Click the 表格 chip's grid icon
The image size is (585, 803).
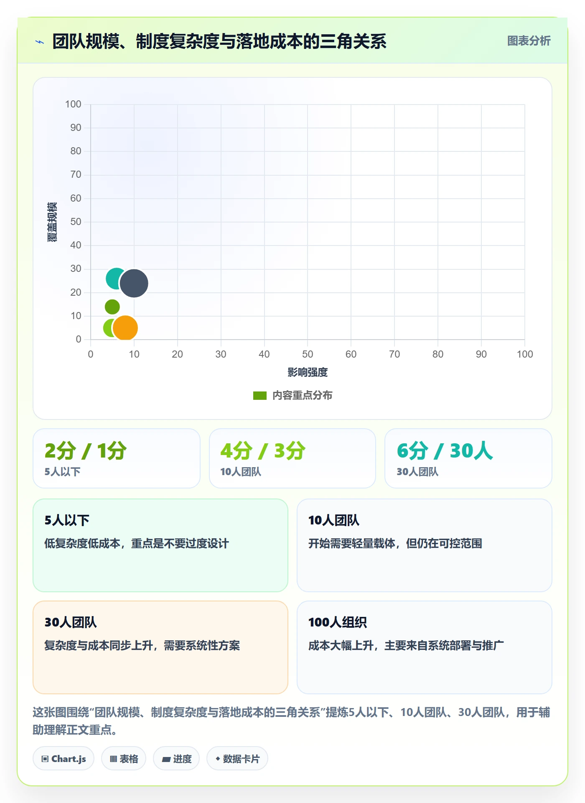[113, 759]
